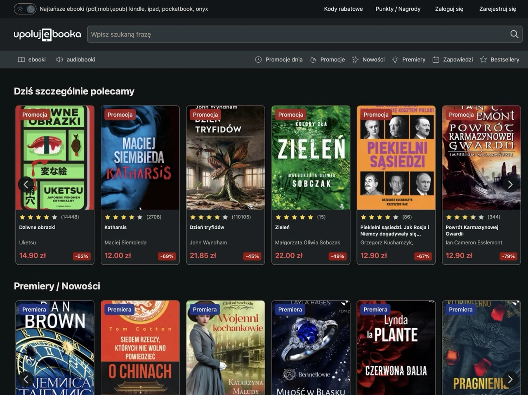Select Bestsellery in the navigation bar
This screenshot has width=528, height=395.
504,59
